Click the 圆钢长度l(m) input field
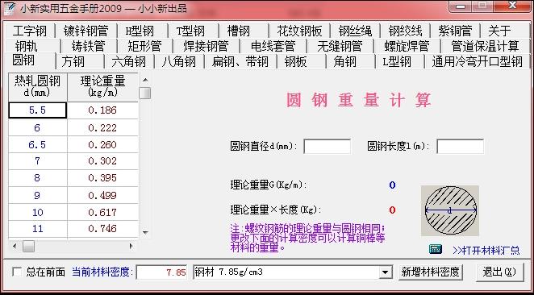Screen dimensions: 534x295 tap(460, 147)
